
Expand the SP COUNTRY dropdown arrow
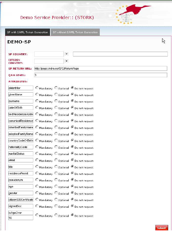[66, 54]
